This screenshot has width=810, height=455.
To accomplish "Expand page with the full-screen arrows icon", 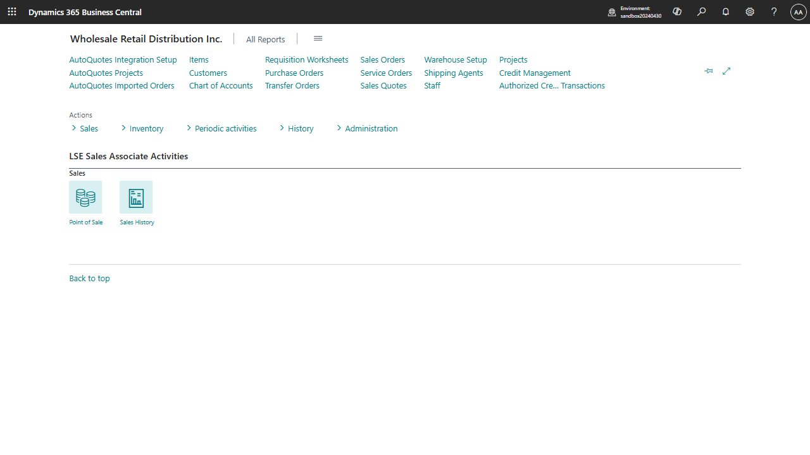I will coord(726,71).
